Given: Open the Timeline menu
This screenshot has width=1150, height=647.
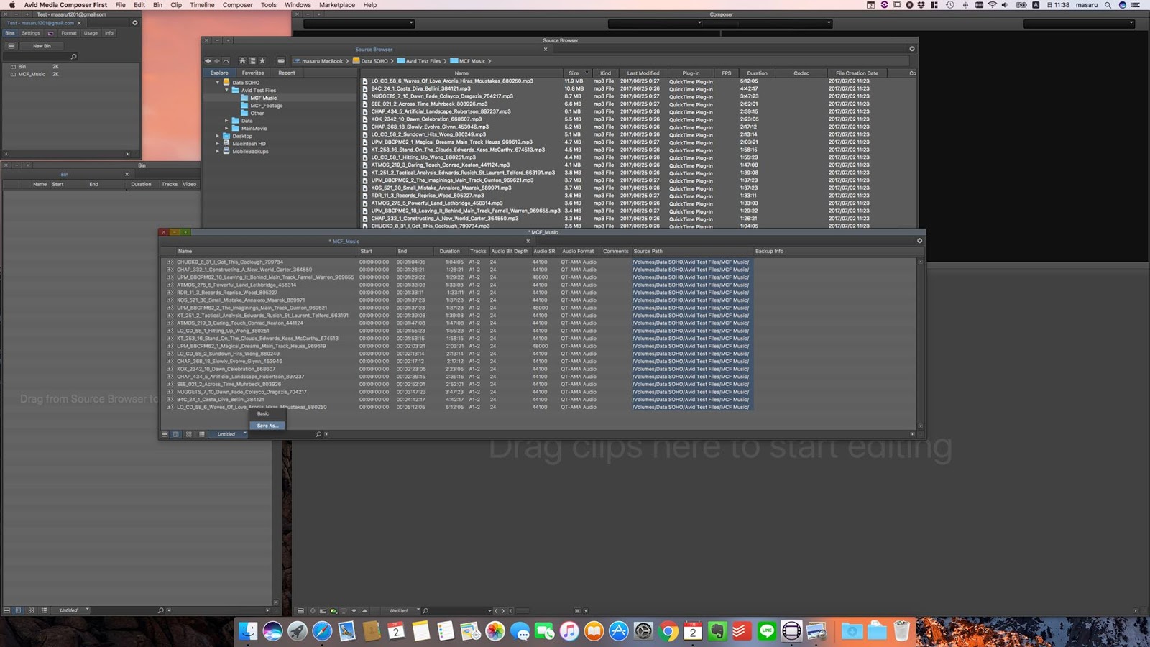Looking at the screenshot, I should tap(202, 5).
